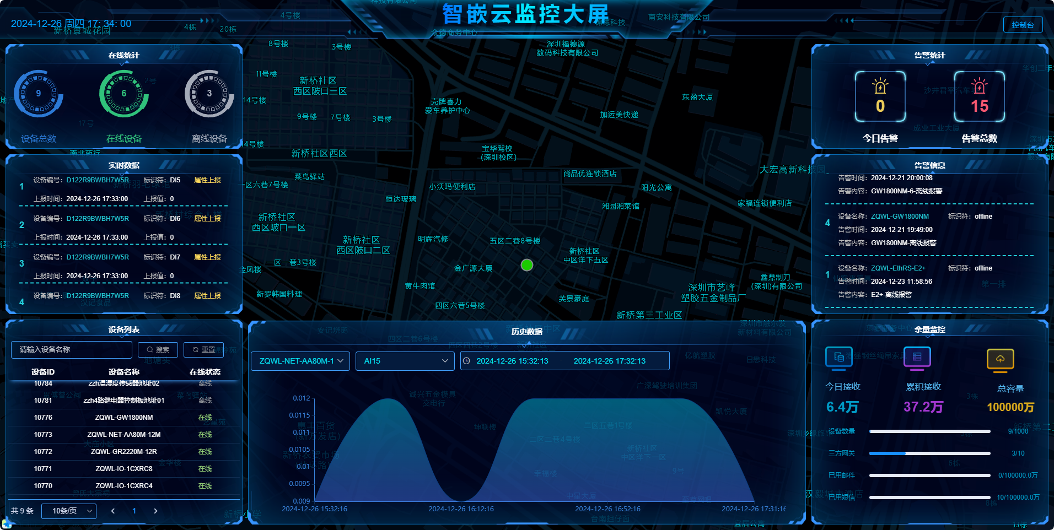Click the cumulative received purple icon

(917, 357)
